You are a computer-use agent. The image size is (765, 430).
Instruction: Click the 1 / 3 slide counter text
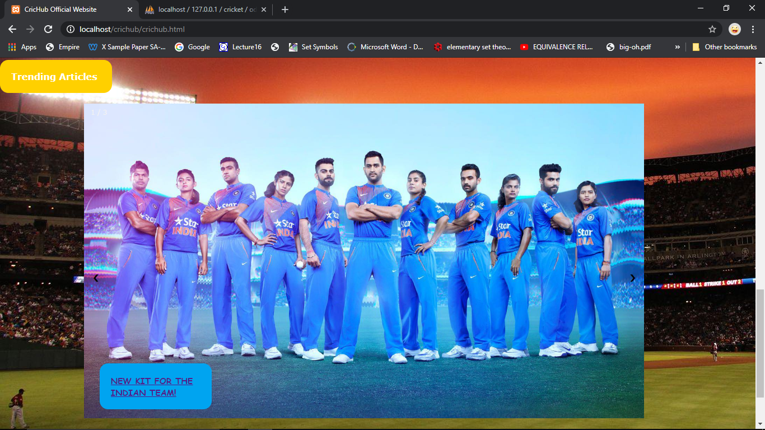click(99, 112)
